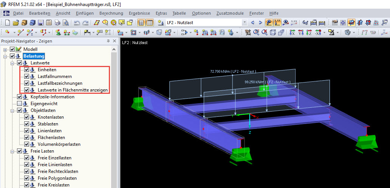The width and height of the screenshot is (390, 188).
Task: Collapse the Lastwerte tree node
Action: 12,63
